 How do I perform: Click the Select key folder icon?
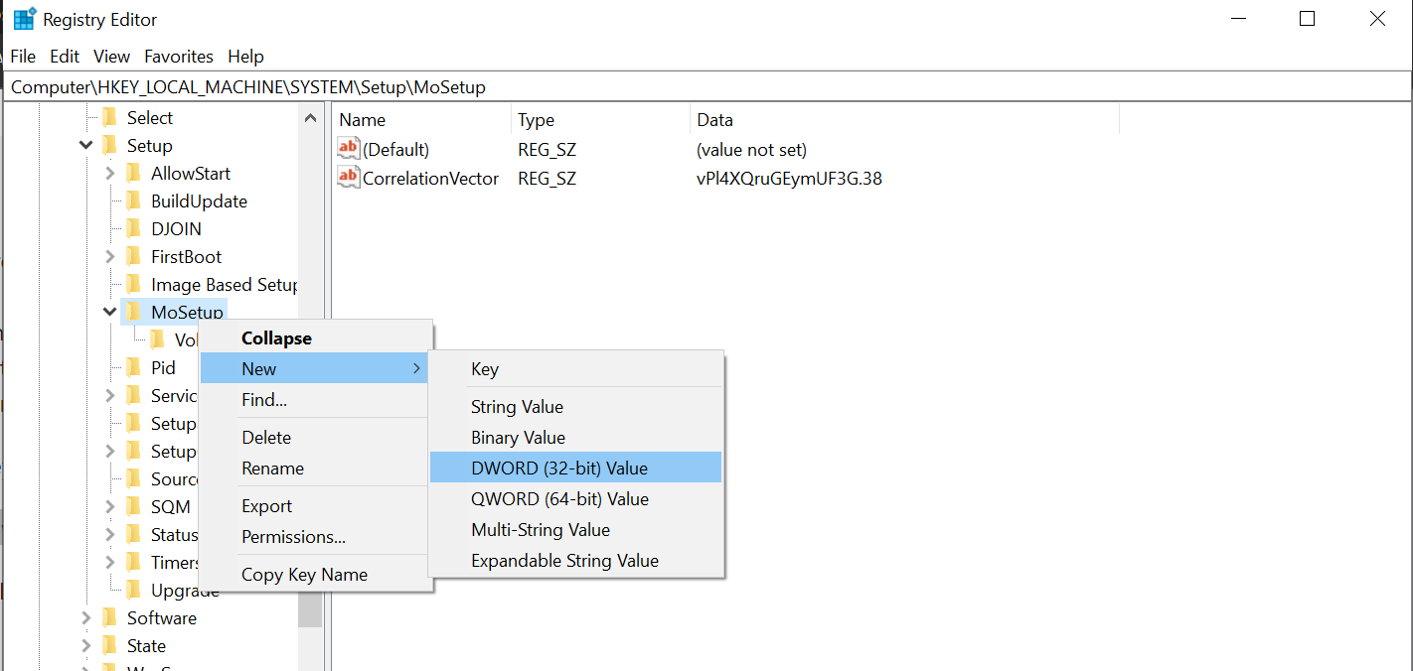(110, 118)
